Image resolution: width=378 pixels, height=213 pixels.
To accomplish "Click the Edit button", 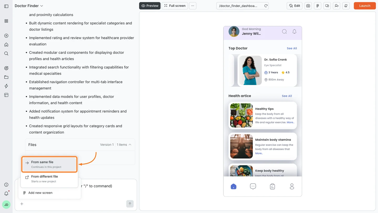I will [295, 6].
